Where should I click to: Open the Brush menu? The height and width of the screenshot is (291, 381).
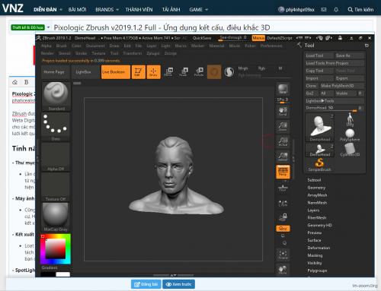(x=62, y=46)
